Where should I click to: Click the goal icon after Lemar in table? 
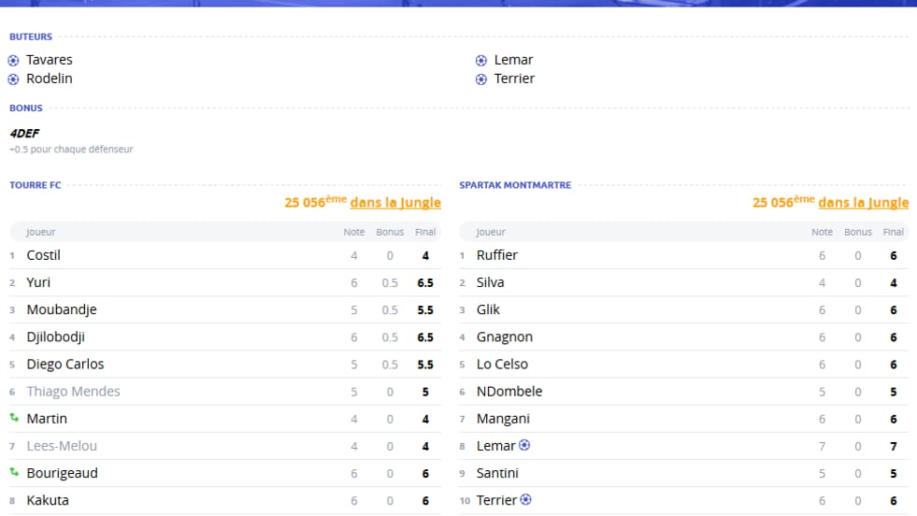pos(524,445)
